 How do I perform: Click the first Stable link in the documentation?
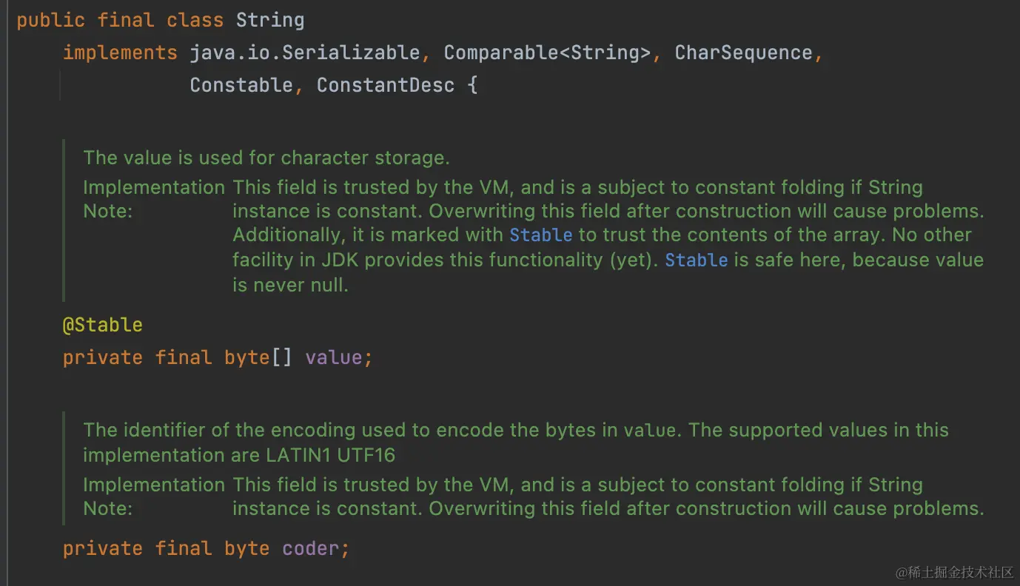(540, 235)
